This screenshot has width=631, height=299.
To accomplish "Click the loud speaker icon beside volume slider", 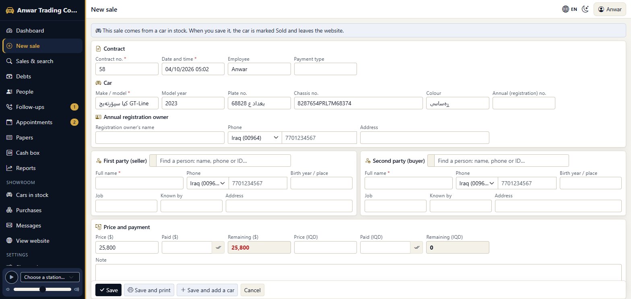I will (x=76, y=289).
